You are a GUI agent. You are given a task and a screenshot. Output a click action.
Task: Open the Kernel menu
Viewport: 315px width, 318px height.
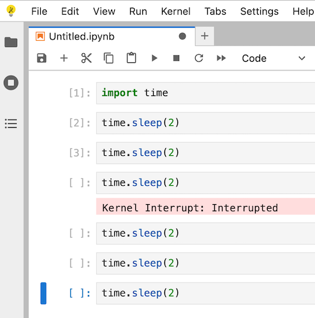click(176, 11)
